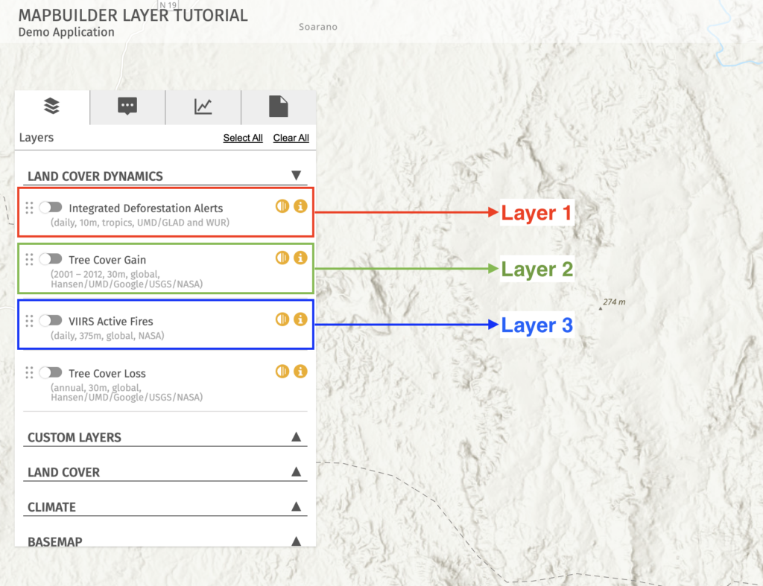This screenshot has width=763, height=586.
Task: Click the Select All link
Action: [x=243, y=138]
